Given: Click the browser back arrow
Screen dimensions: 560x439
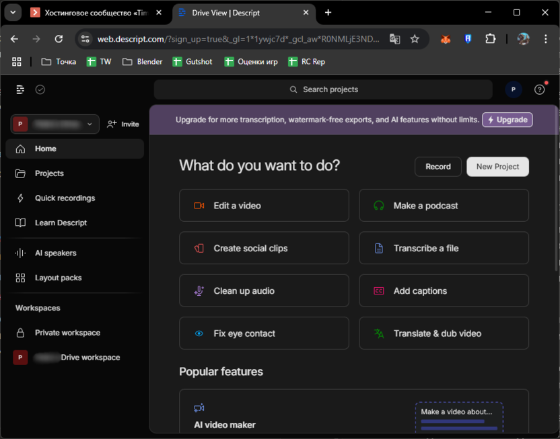Looking at the screenshot, I should click(x=14, y=39).
